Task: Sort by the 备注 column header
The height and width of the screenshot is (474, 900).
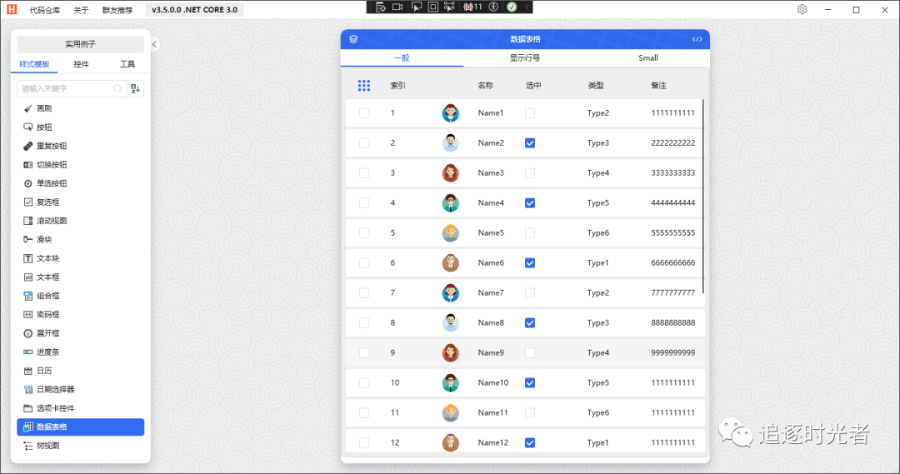Action: pyautogui.click(x=658, y=86)
